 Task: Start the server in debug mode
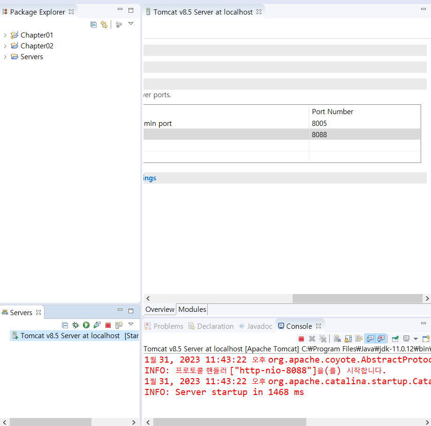[76, 325]
